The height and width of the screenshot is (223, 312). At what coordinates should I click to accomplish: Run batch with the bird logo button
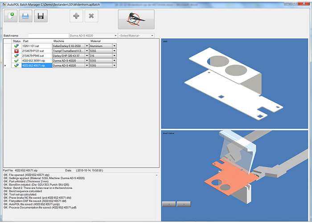[x=136, y=19]
